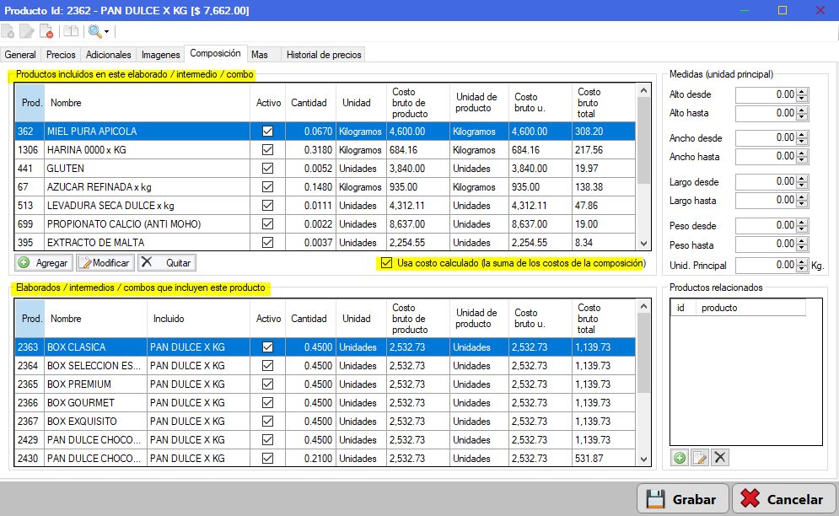Open the Mas tab
Viewport: 839px width, 516px height.
coord(260,55)
